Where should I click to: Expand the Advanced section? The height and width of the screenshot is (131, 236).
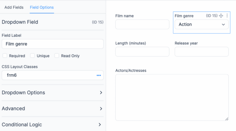coord(53,108)
